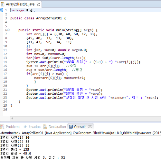Click the console output line showing 135
Screen dimensions: 161x160
pyautogui.click(x=15, y=150)
